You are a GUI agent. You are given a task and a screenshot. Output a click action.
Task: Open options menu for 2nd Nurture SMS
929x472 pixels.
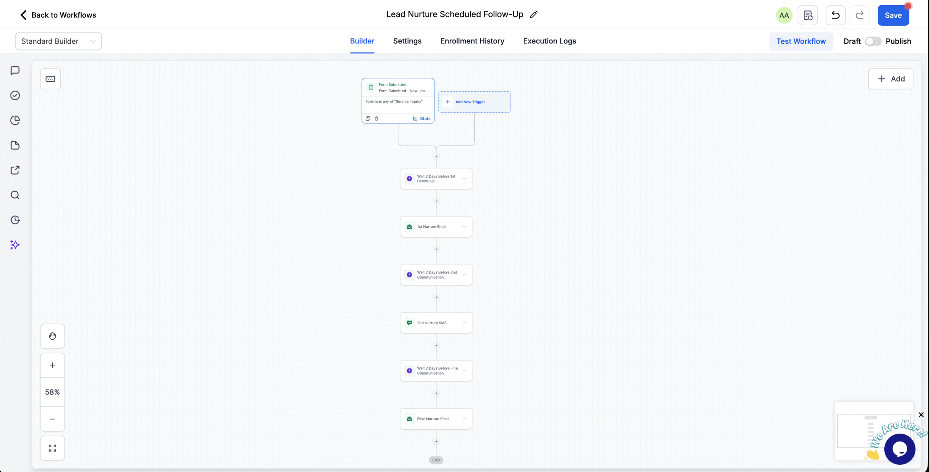point(464,323)
